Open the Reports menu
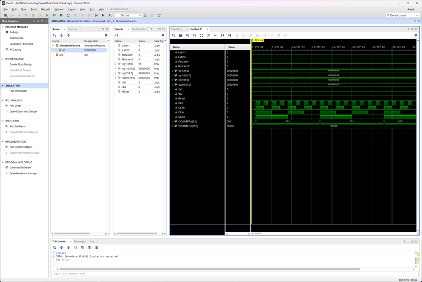This screenshot has width=422, height=282. coord(45,9)
